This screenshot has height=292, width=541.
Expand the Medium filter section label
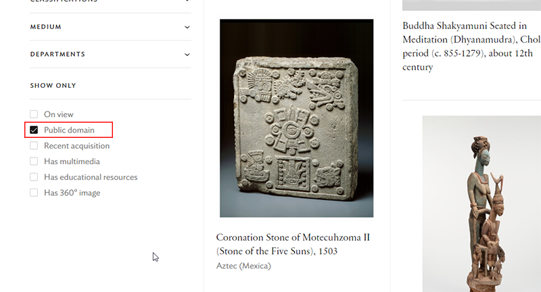coord(46,27)
